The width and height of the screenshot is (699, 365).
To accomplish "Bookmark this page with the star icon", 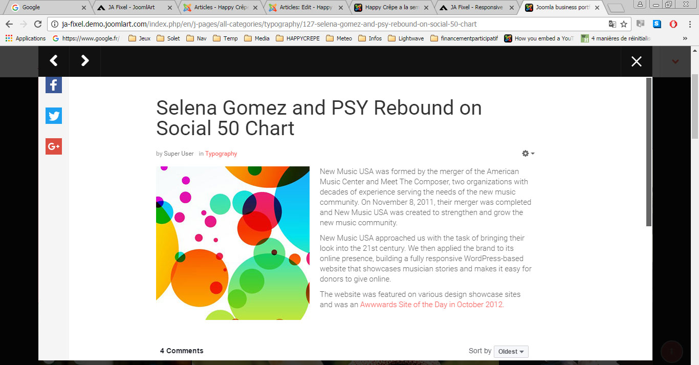I will [624, 24].
